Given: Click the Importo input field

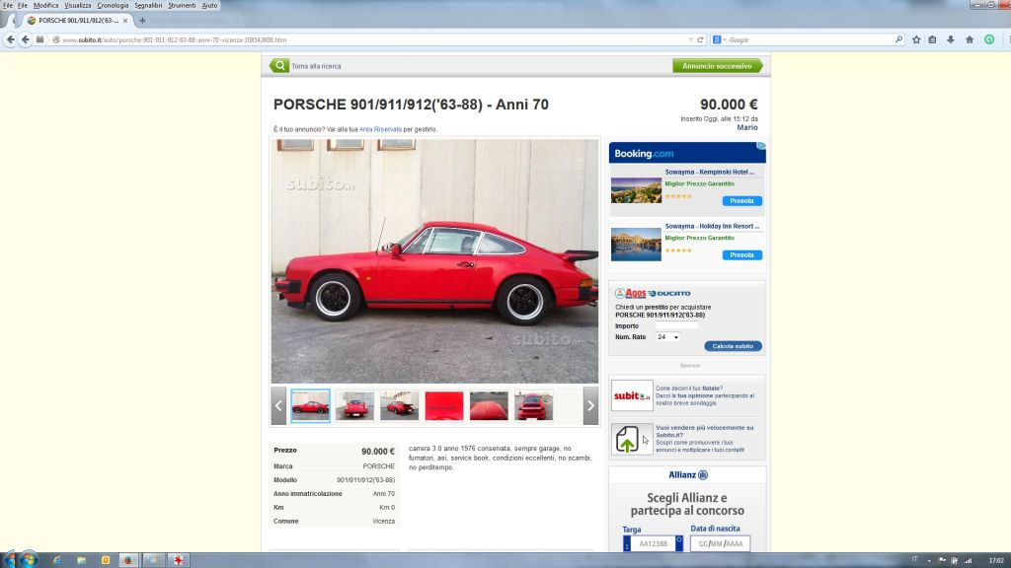Looking at the screenshot, I should click(677, 325).
